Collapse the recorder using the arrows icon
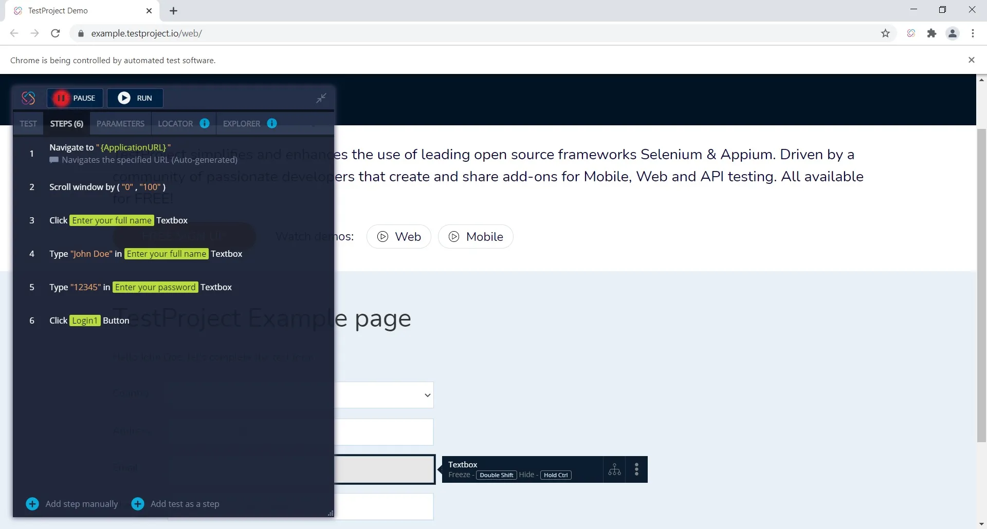This screenshot has height=529, width=987. click(321, 98)
